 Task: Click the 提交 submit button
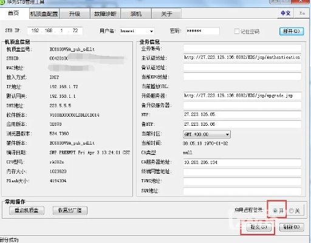pos(259,227)
